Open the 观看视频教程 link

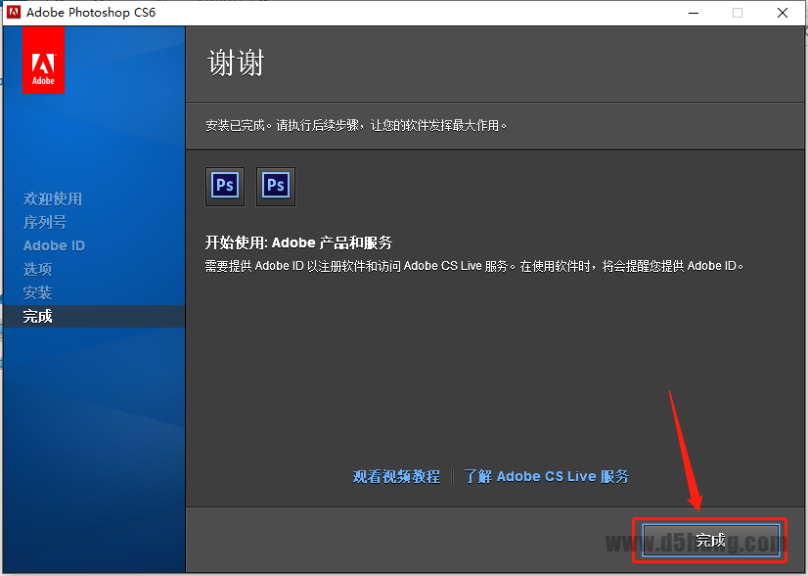[x=396, y=476]
